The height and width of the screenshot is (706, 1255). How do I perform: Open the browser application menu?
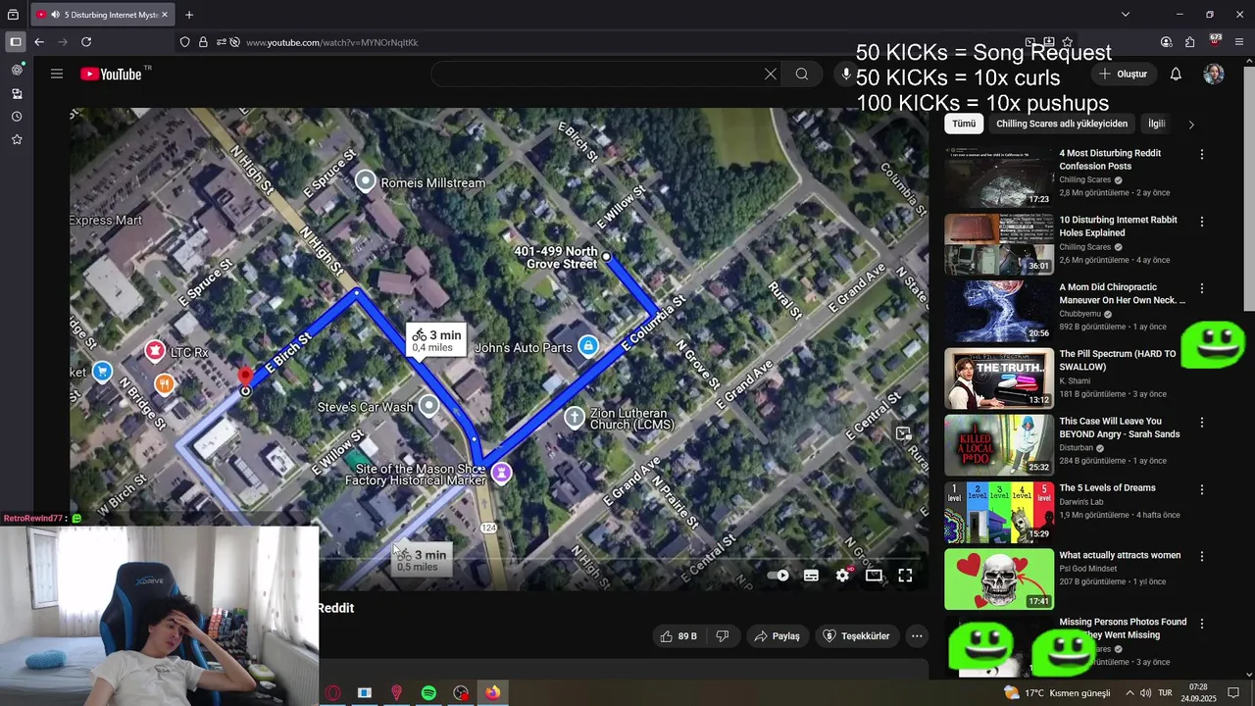[x=1239, y=42]
